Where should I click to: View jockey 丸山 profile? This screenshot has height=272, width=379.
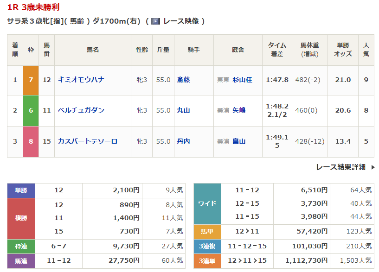(183, 110)
